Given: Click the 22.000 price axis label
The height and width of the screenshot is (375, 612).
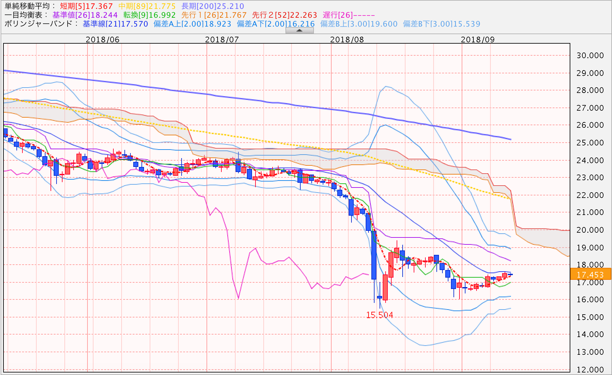Looking at the screenshot, I should point(590,195).
